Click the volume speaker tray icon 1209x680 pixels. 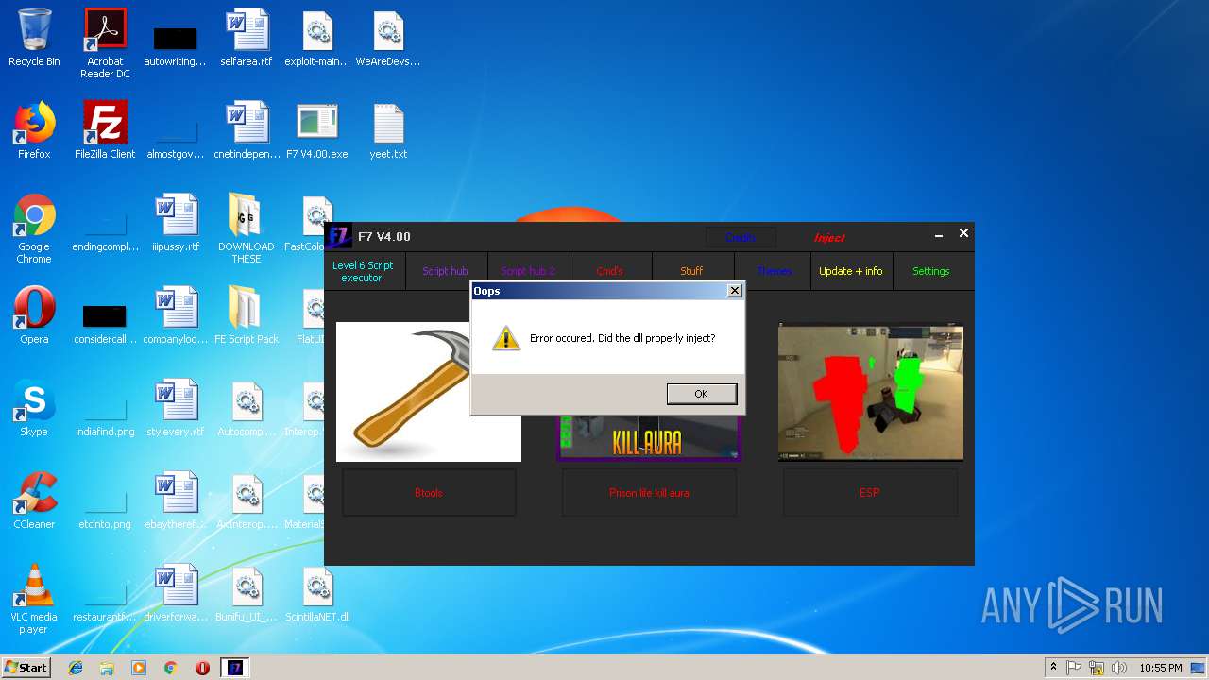point(1118,668)
